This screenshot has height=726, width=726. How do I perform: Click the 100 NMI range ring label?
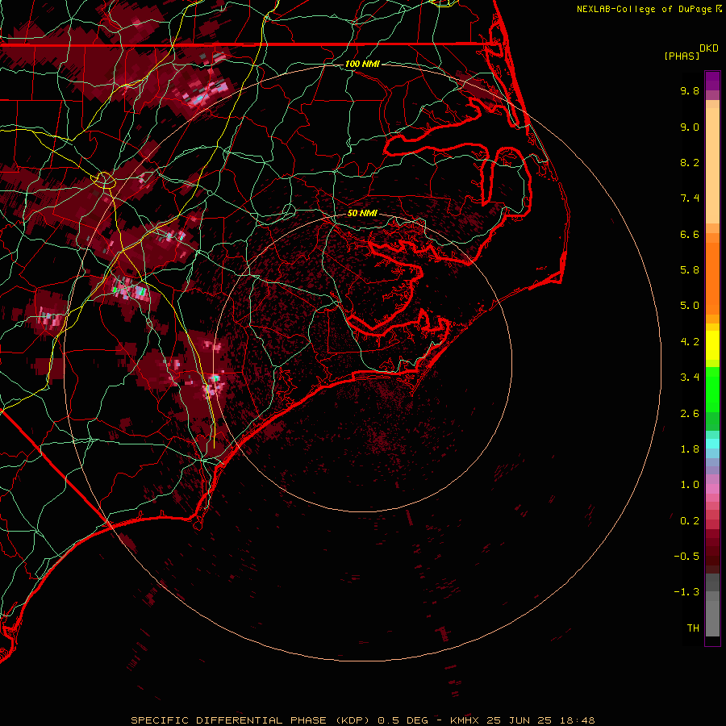coord(362,64)
